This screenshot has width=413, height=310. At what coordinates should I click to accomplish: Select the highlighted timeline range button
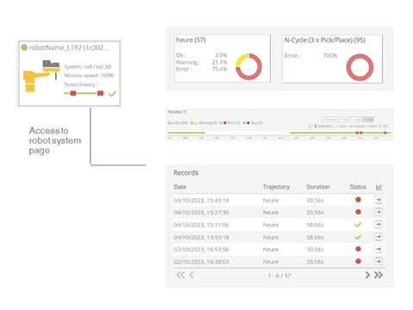[368, 120]
